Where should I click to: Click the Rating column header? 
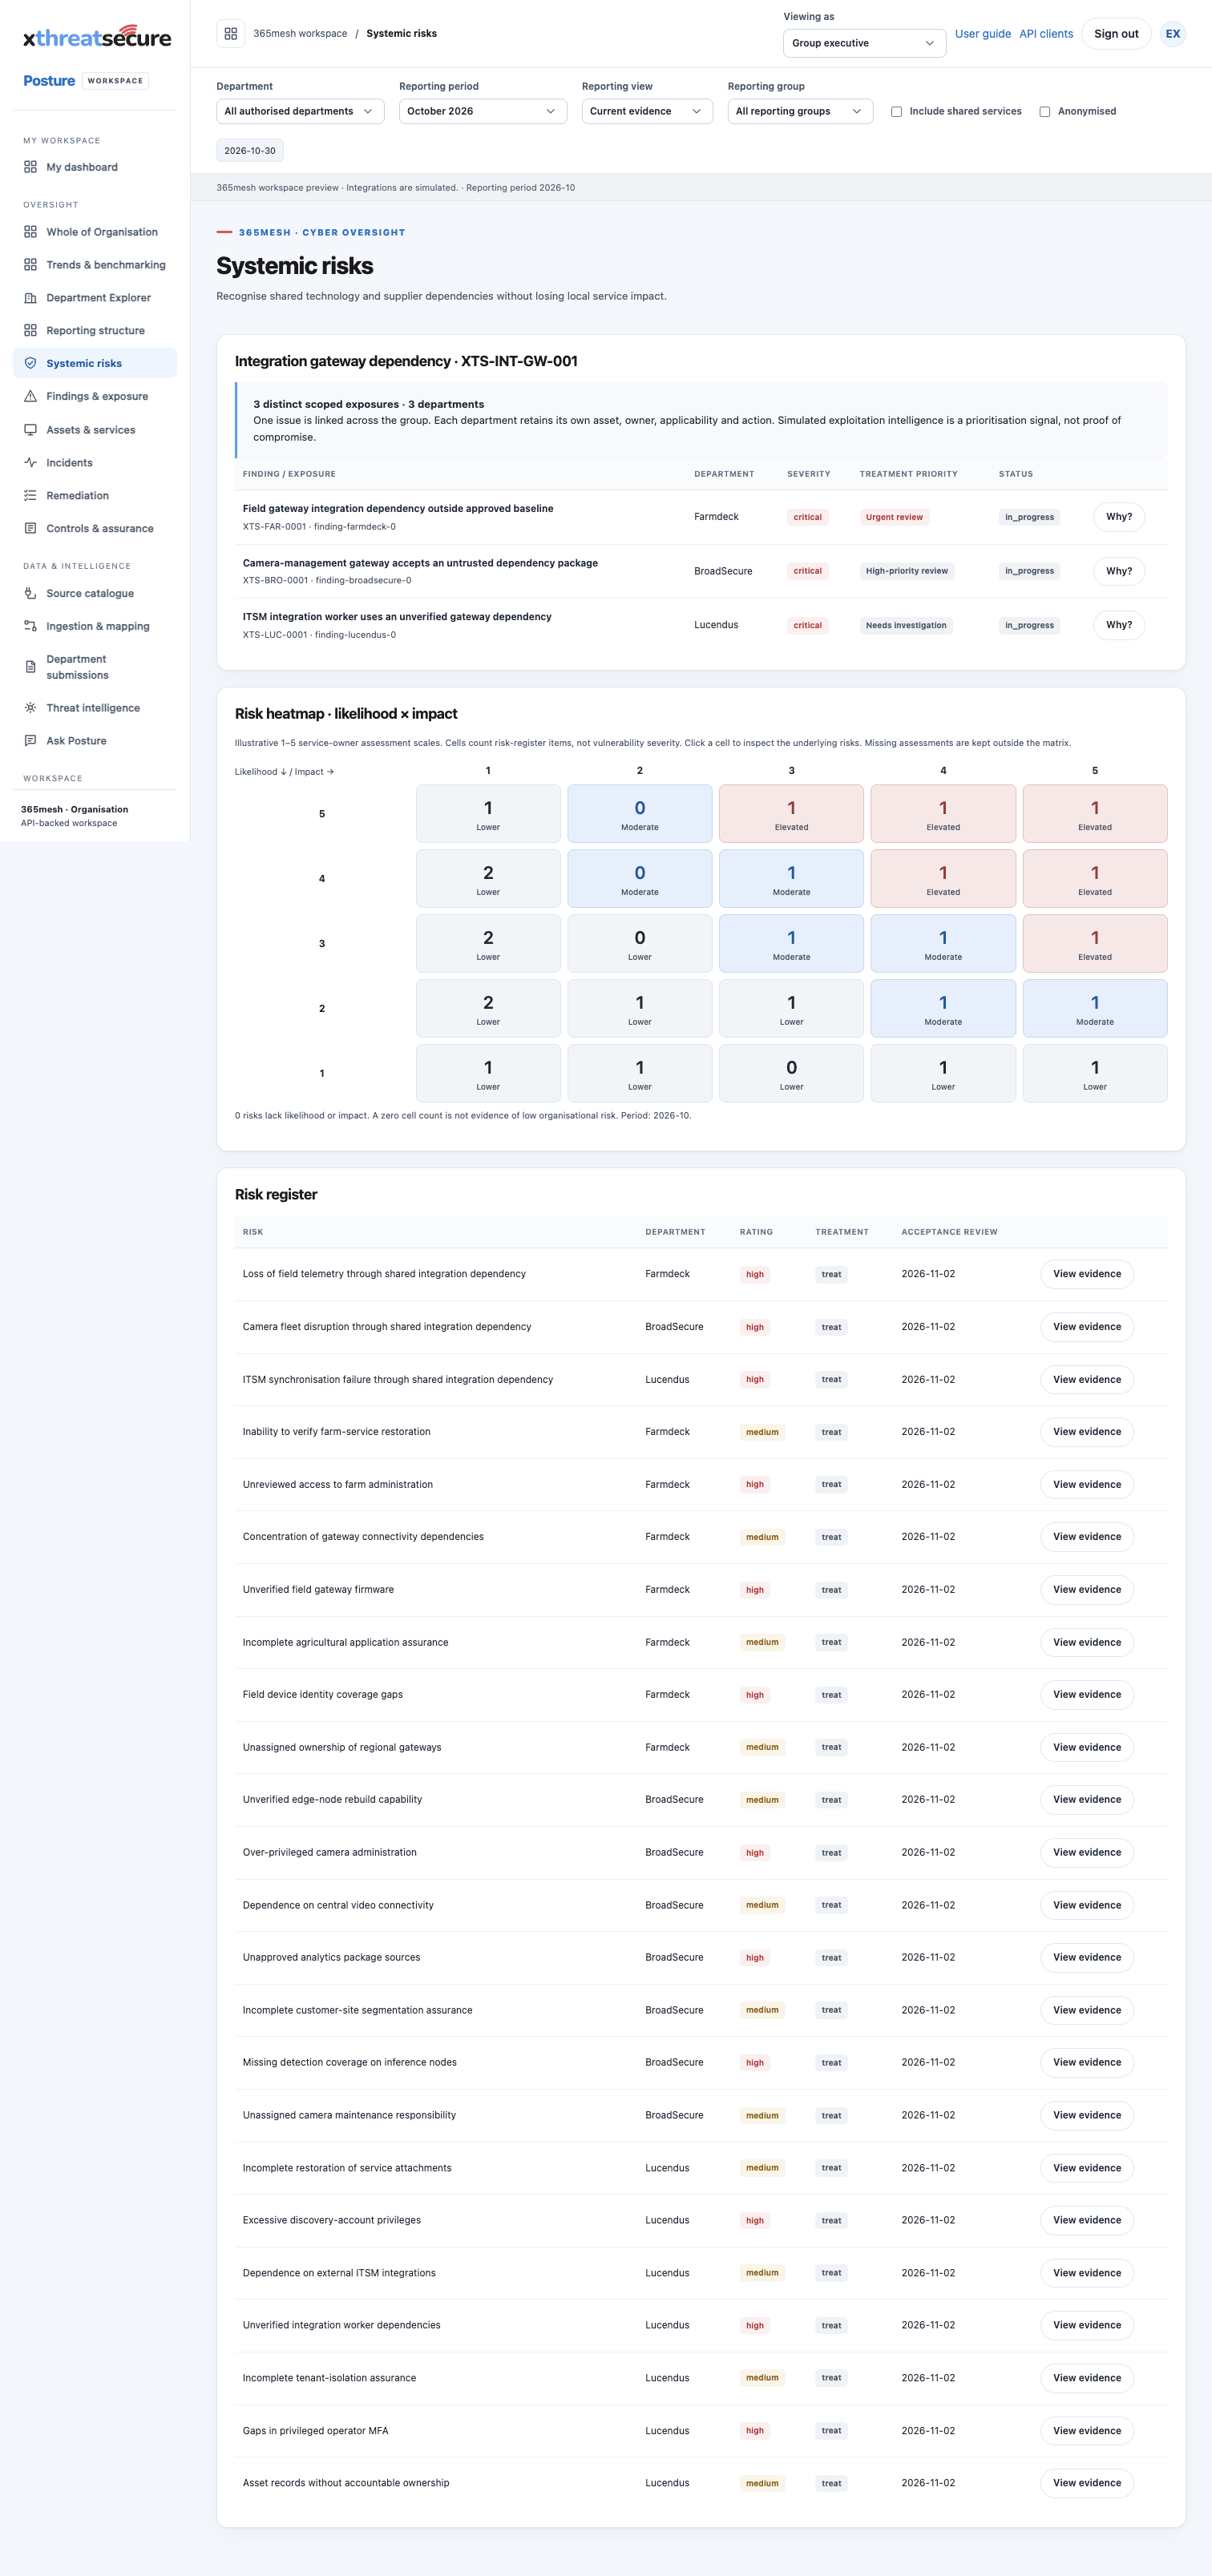pos(756,1232)
